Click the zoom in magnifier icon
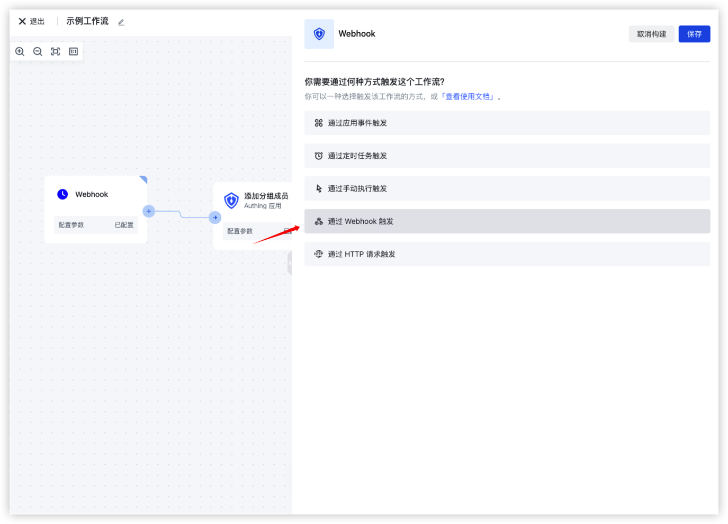728x524 pixels. coord(20,51)
